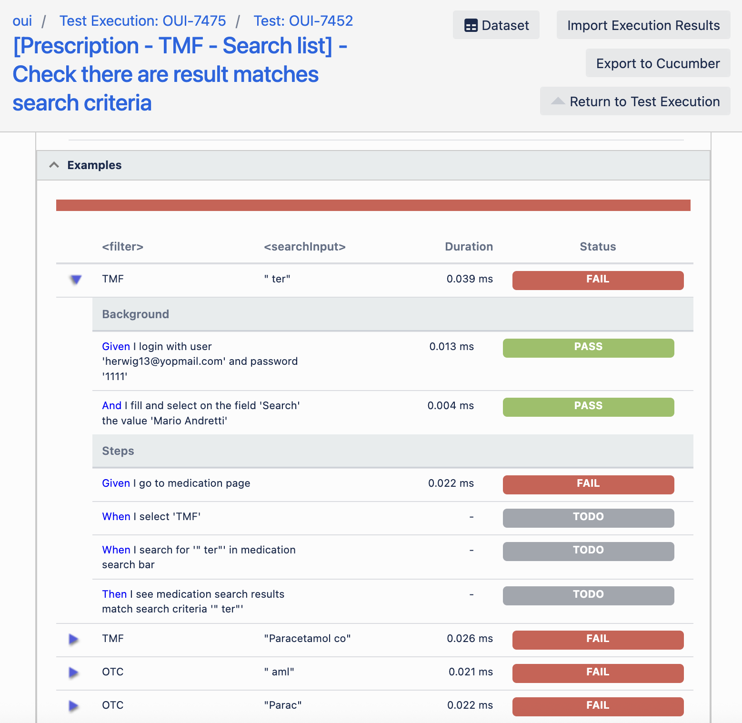Click TODO status for select 'TMF' step
The width and height of the screenshot is (742, 723).
(x=588, y=518)
